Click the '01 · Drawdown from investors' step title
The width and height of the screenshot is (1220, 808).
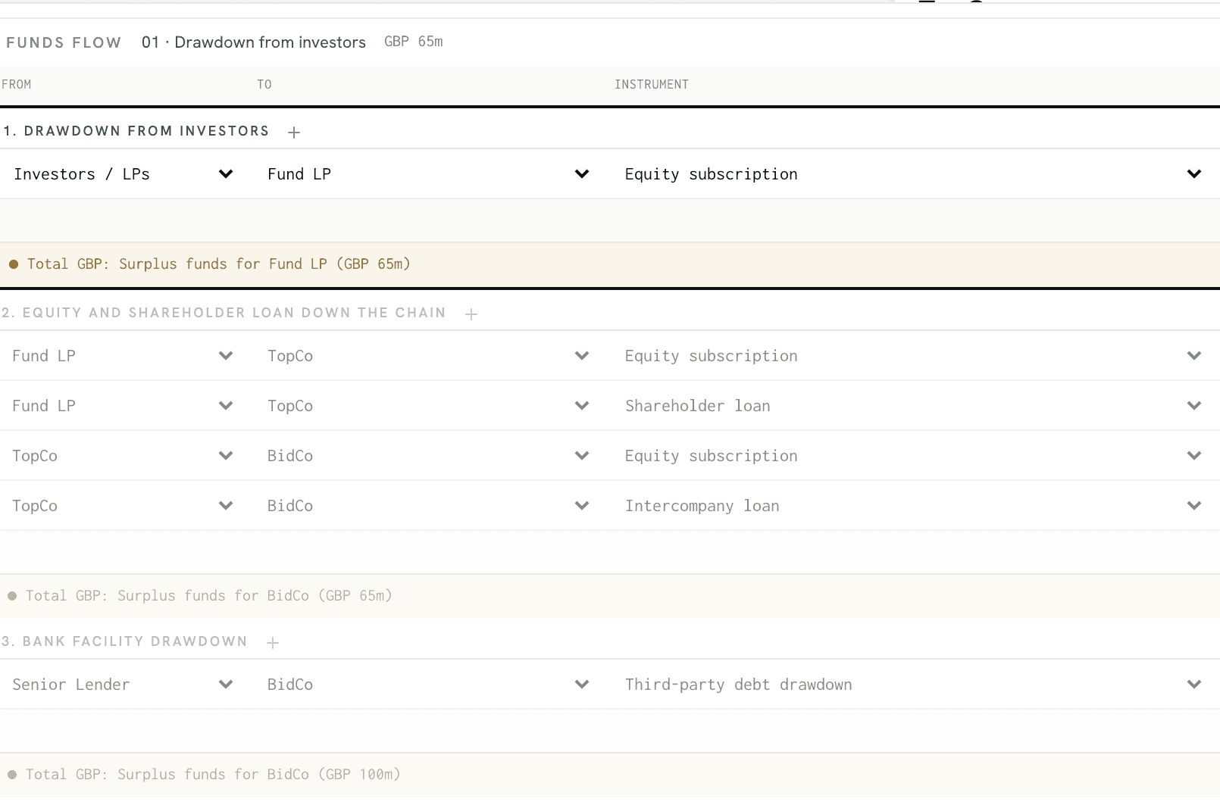(254, 42)
